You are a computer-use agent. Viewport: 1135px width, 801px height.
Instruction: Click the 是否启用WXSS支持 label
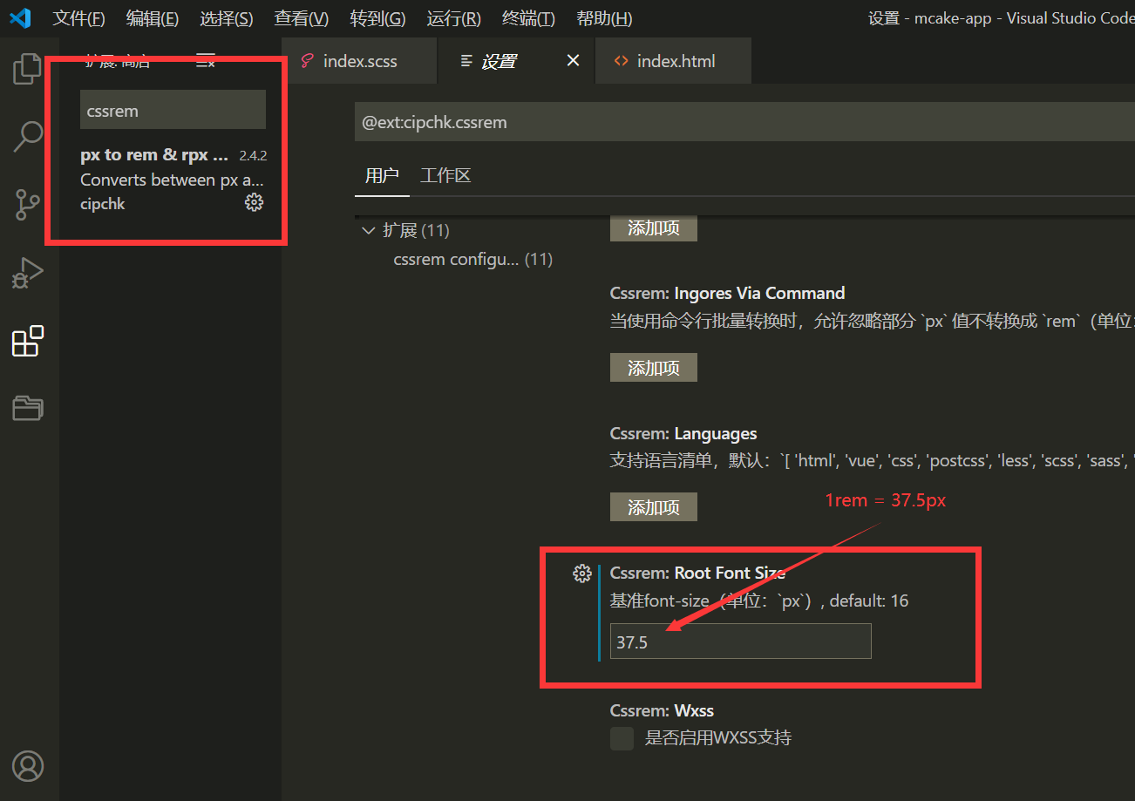tap(718, 738)
